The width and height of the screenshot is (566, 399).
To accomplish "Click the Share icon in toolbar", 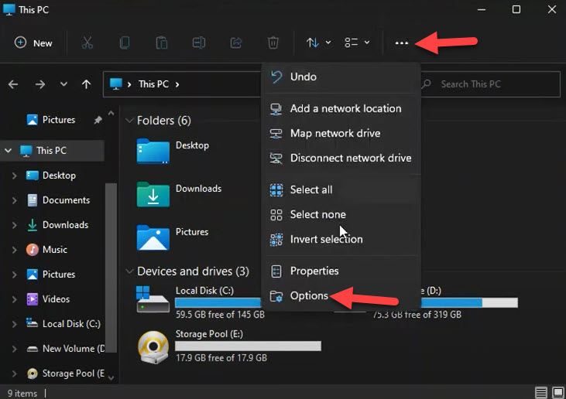I will 236,43.
